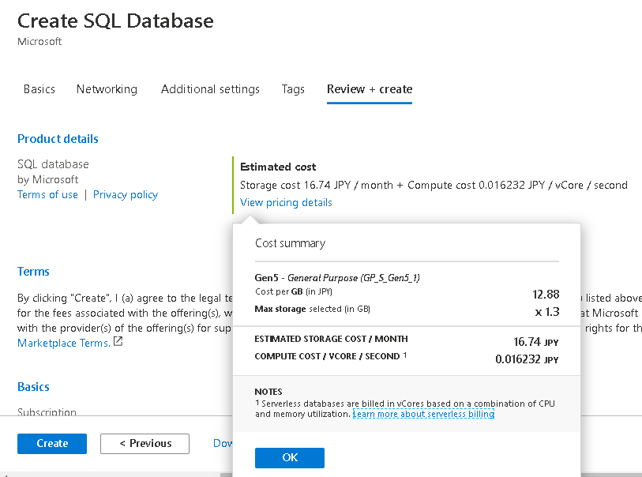Open the Terms of use link

tap(47, 194)
